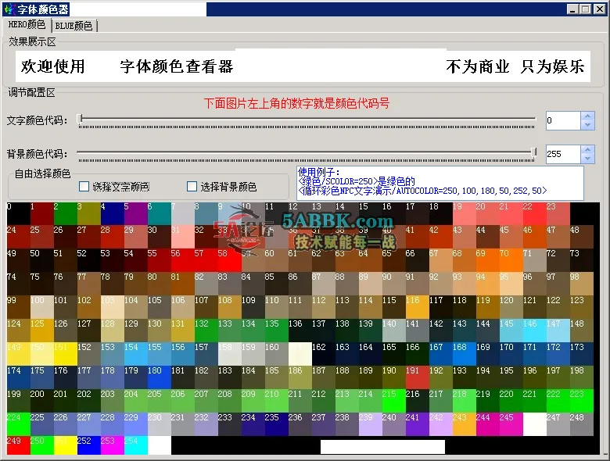Pick color swatch 154 light blue
Image resolution: width=610 pixels, height=461 pixels.
click(x=136, y=354)
